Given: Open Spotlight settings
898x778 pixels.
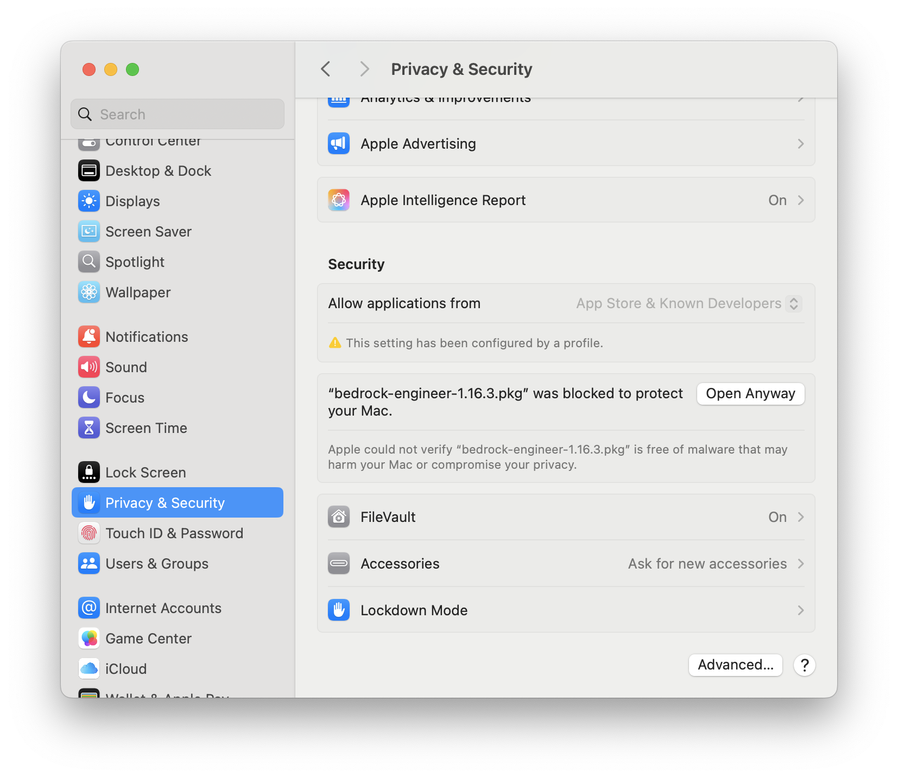Looking at the screenshot, I should coord(135,262).
